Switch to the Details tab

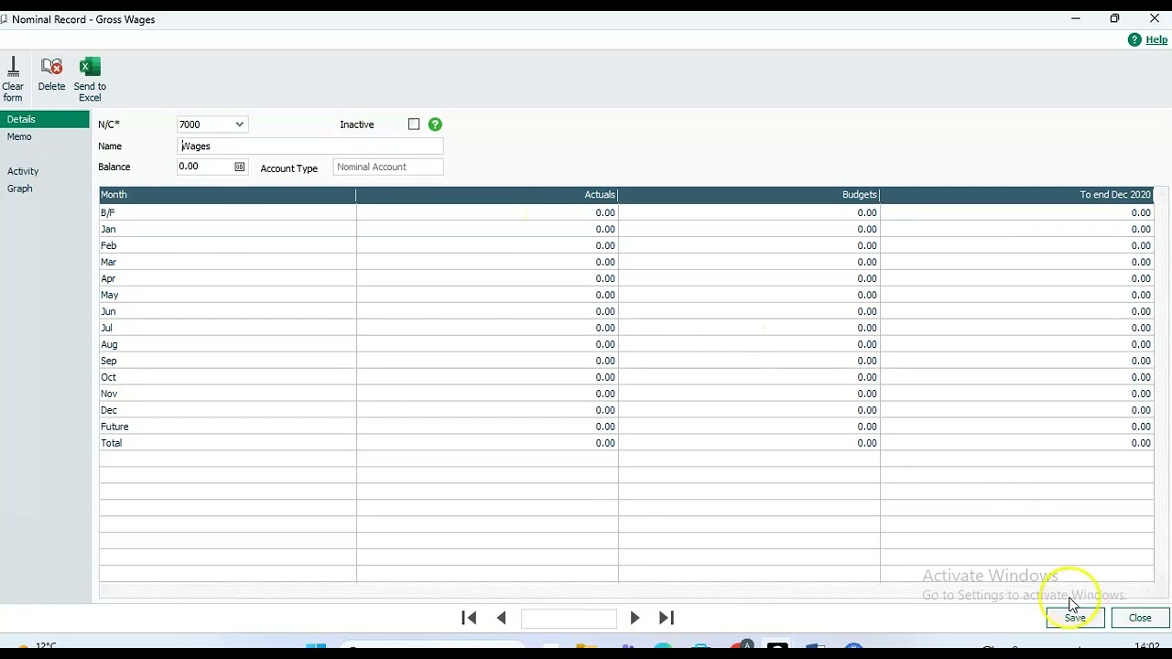coord(45,119)
